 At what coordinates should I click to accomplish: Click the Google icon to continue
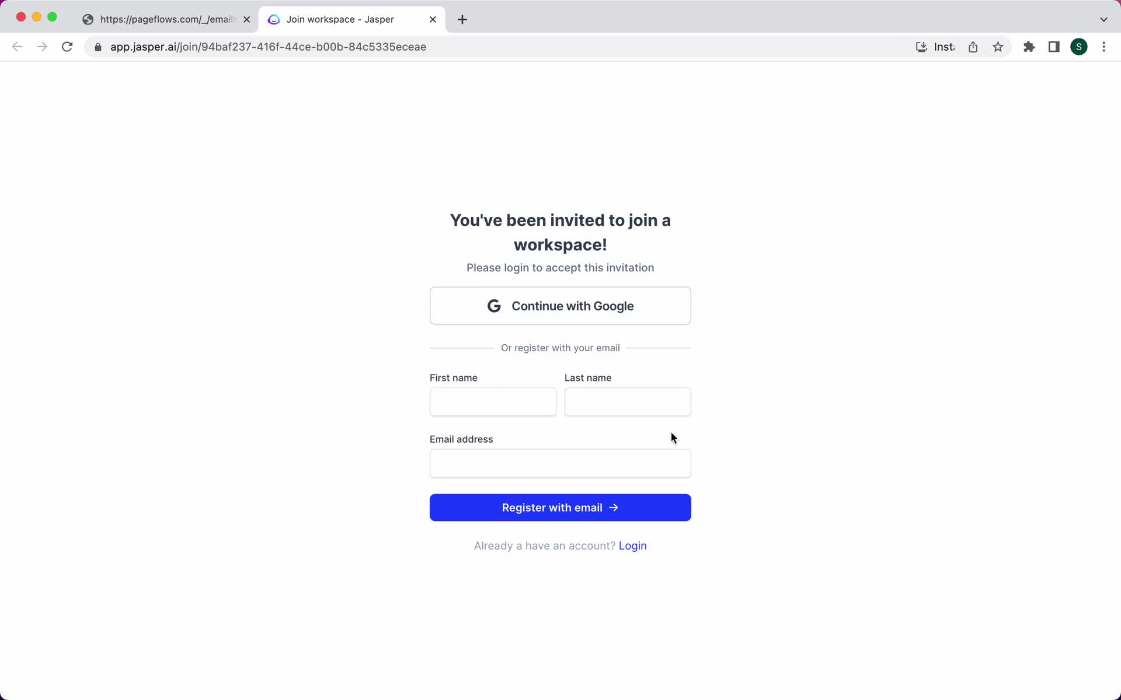pyautogui.click(x=493, y=305)
